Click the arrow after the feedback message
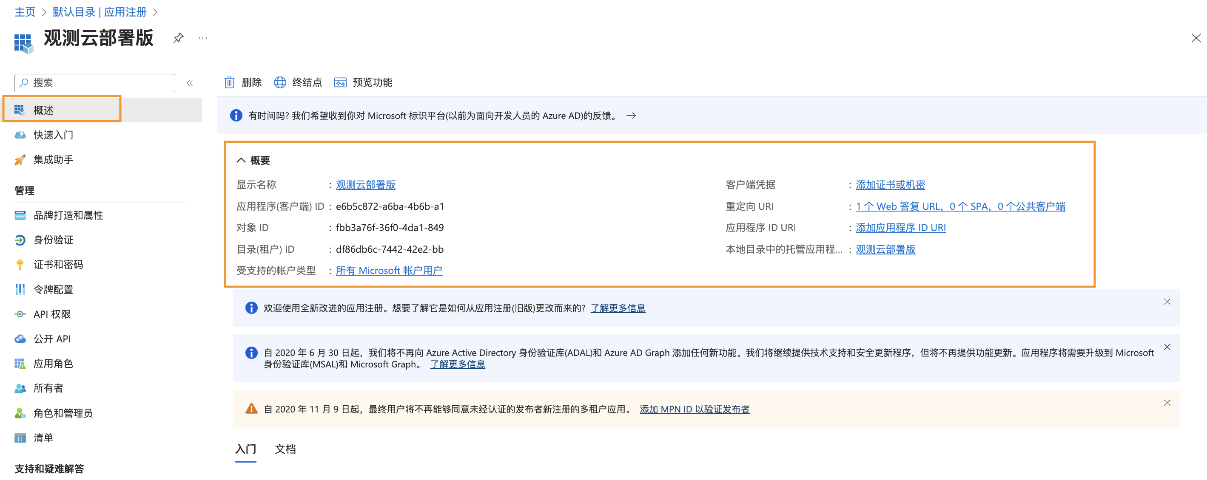This screenshot has width=1207, height=480. click(x=631, y=116)
